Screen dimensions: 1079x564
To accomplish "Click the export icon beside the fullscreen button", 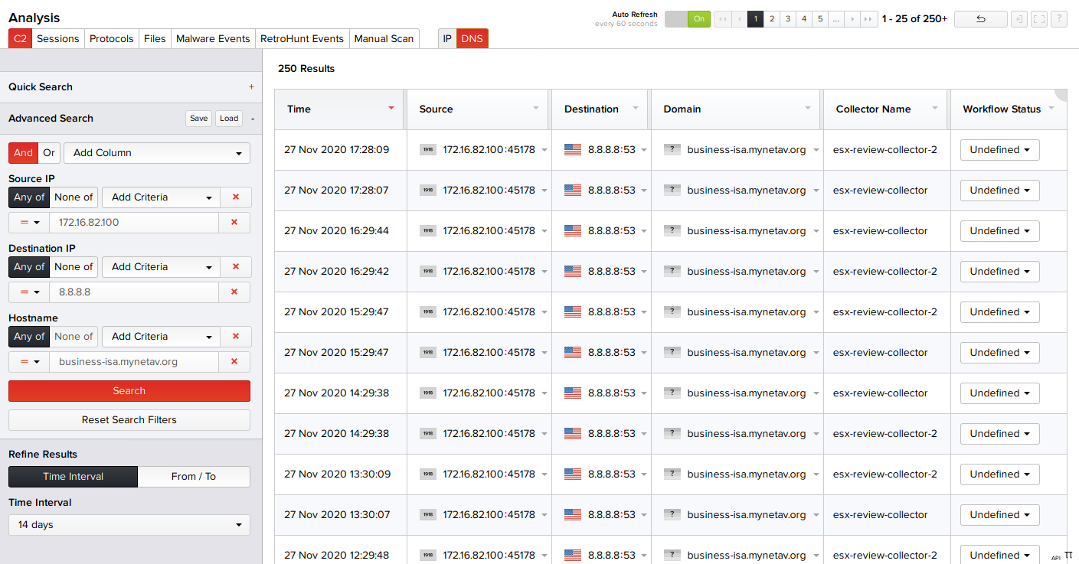I will click(x=1019, y=19).
